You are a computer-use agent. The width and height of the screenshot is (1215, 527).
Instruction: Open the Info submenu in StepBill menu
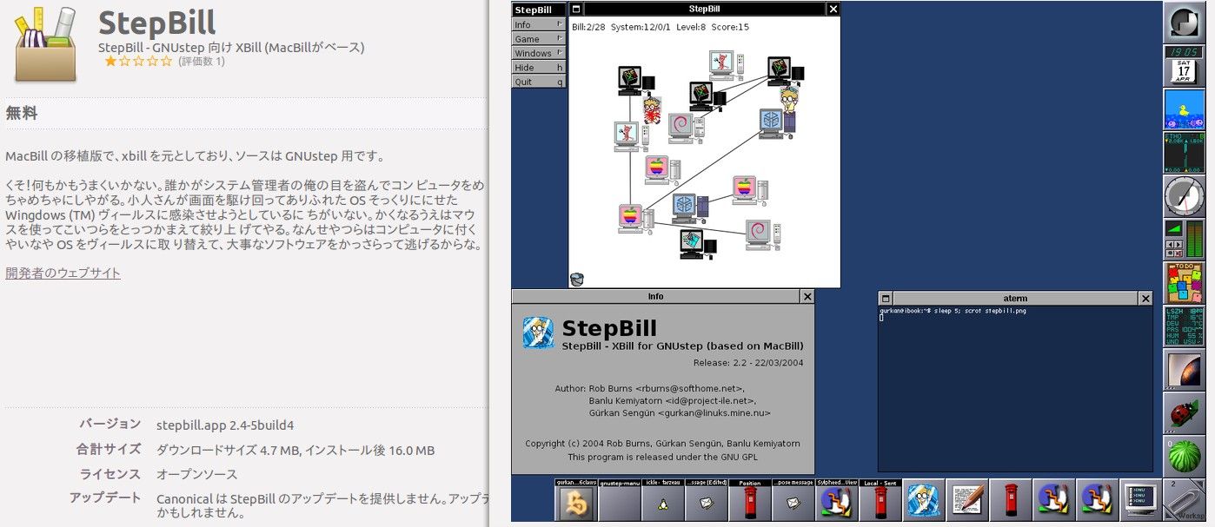coord(539,24)
